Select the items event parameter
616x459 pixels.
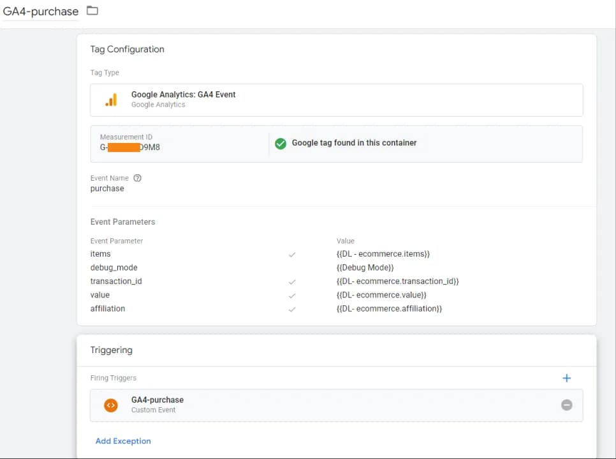click(x=100, y=253)
